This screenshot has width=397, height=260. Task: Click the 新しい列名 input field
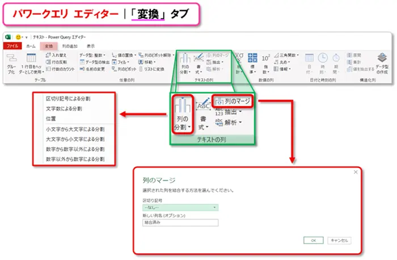(180, 223)
